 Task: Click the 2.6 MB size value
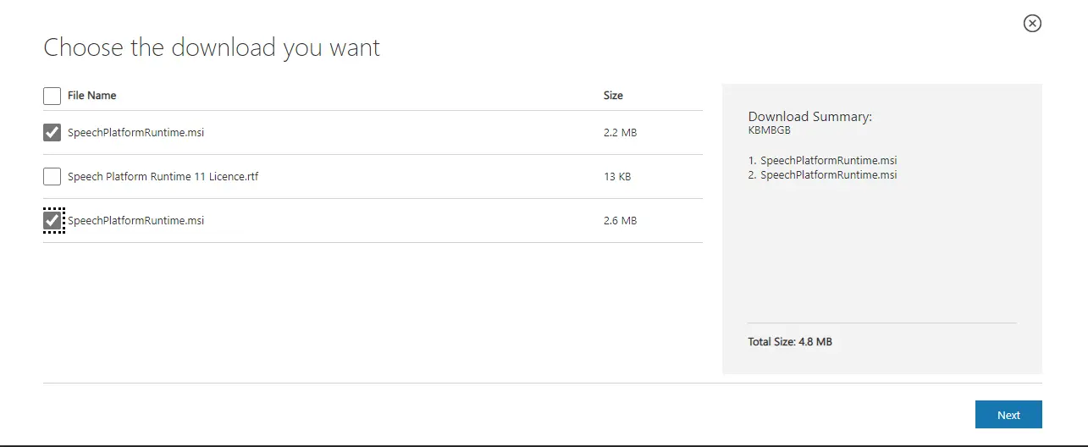click(620, 221)
